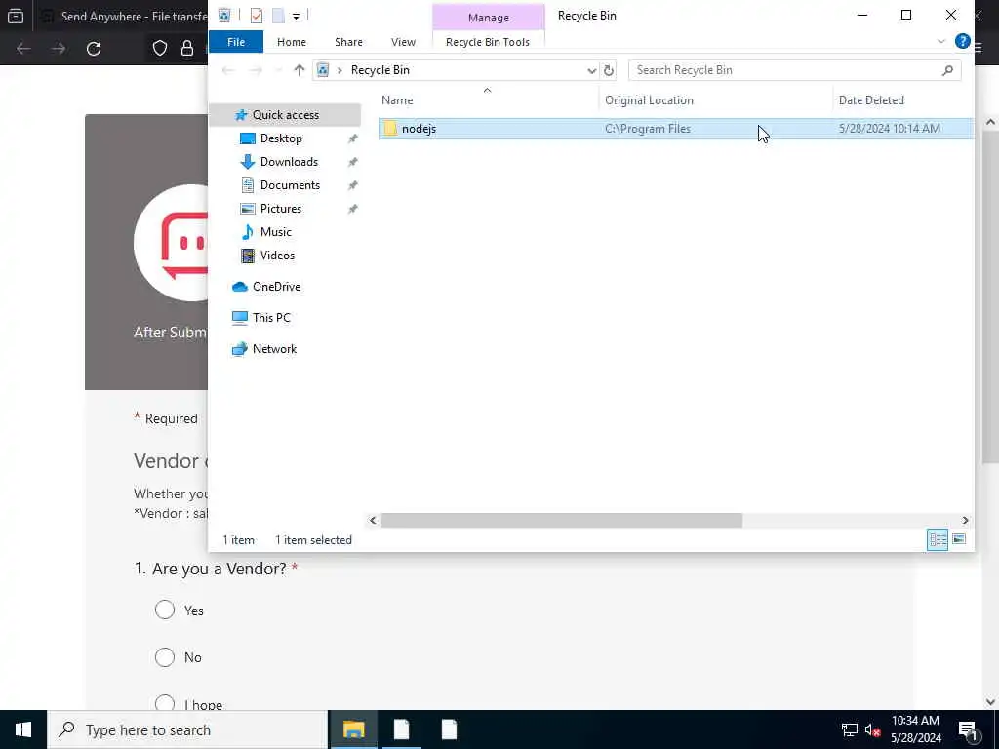Click the horizontal scrollbar right arrow
The height and width of the screenshot is (749, 999).
(965, 521)
